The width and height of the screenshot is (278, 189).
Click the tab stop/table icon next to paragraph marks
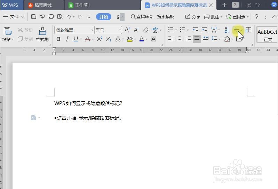pos(248,30)
